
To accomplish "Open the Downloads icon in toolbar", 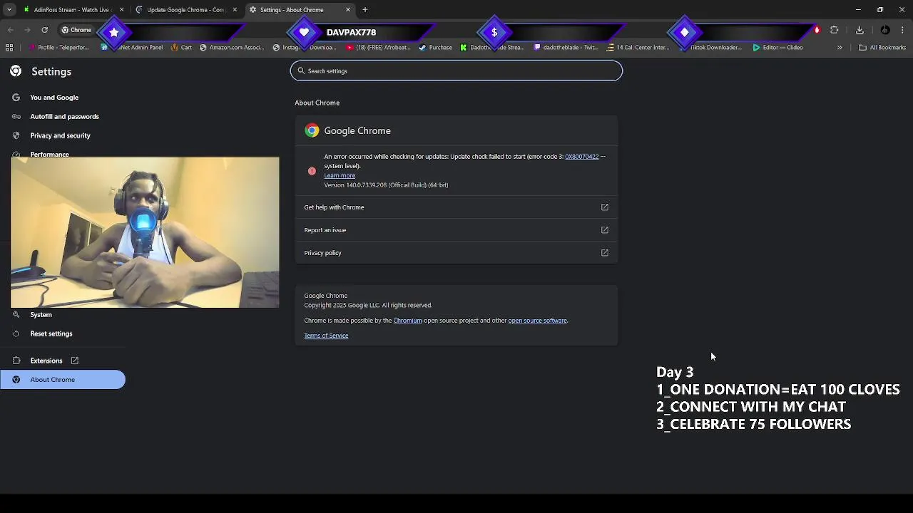I will pos(860,30).
